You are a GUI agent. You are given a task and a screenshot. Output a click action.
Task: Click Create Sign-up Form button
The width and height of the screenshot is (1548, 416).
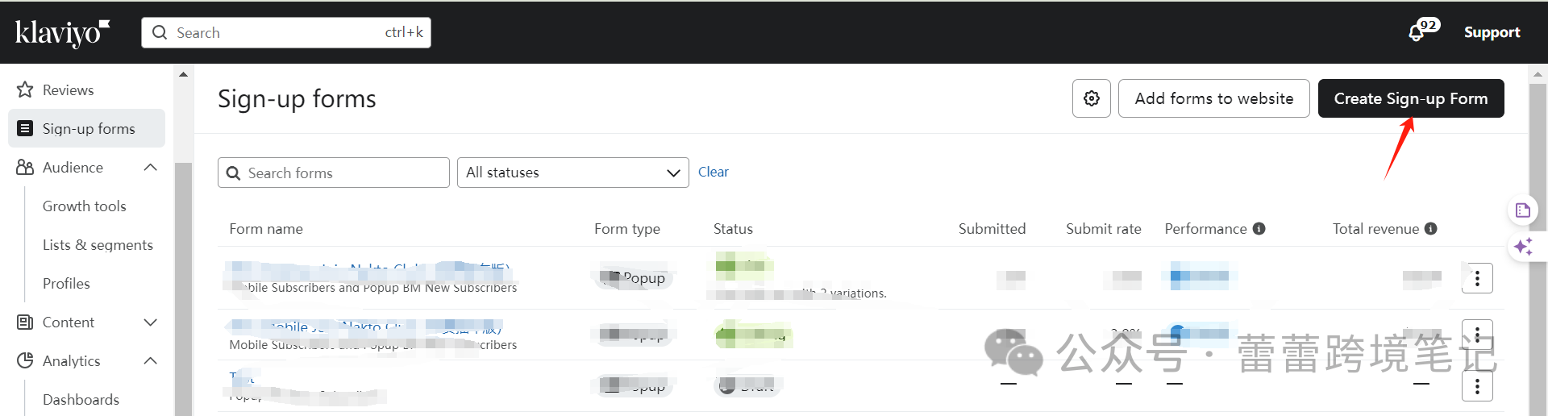click(1410, 98)
